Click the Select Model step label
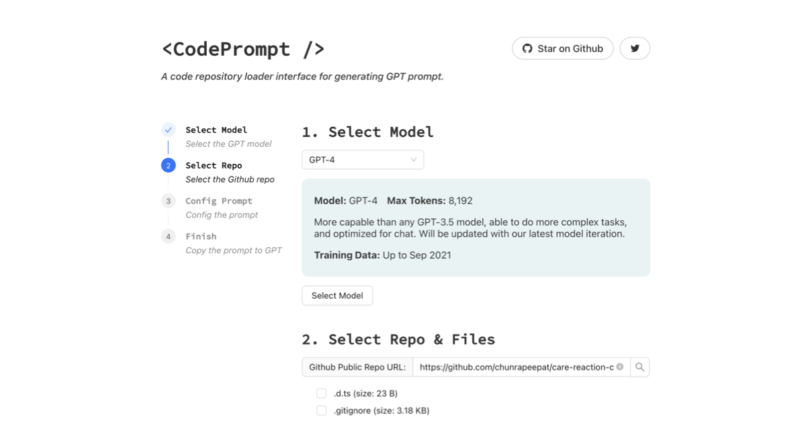806x421 pixels. tap(216, 130)
